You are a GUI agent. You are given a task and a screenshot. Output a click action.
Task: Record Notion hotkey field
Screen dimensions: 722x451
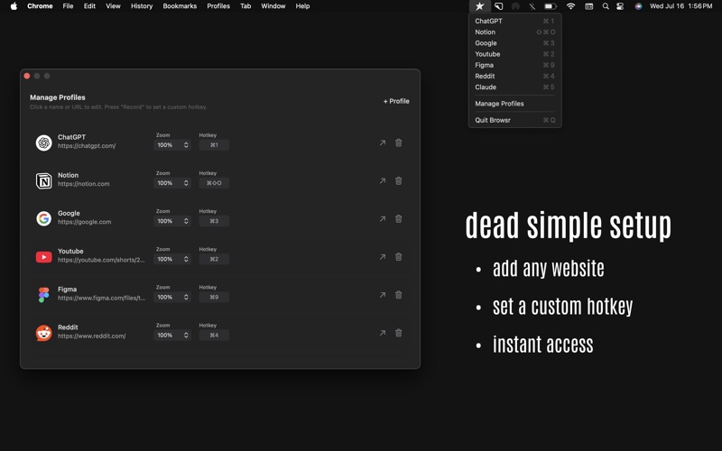[214, 183]
